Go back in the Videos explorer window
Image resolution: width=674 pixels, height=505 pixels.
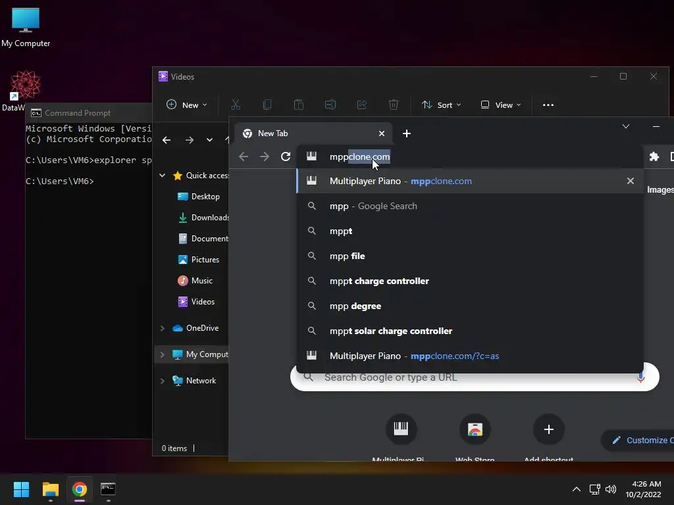[x=167, y=140]
